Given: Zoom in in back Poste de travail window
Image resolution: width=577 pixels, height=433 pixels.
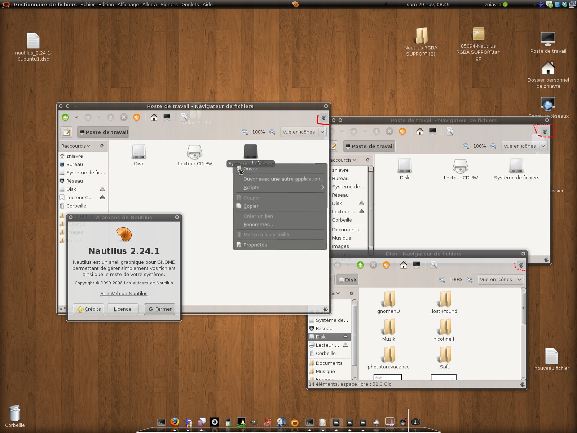Looking at the screenshot, I should pos(494,146).
